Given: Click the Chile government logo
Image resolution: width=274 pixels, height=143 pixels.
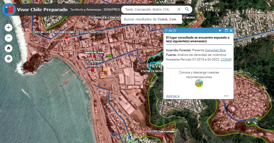Looking at the screenshot, I should [9, 10].
